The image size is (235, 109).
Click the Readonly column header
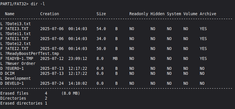tap(139, 14)
